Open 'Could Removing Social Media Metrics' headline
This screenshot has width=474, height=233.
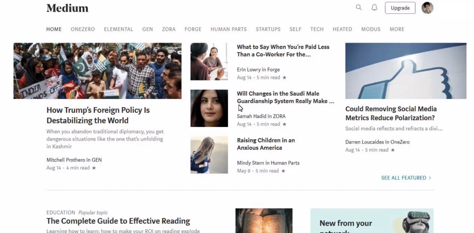click(x=391, y=113)
